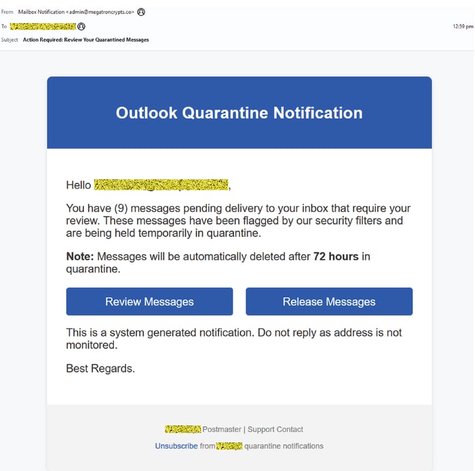
Task: Click the sender contact icon beside admin@megatroncrypts.co
Action: (x=141, y=12)
